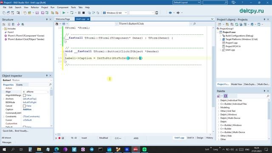The width and height of the screenshot is (272, 153).
Task: Open the Component menu
Action: (x=62, y=8)
